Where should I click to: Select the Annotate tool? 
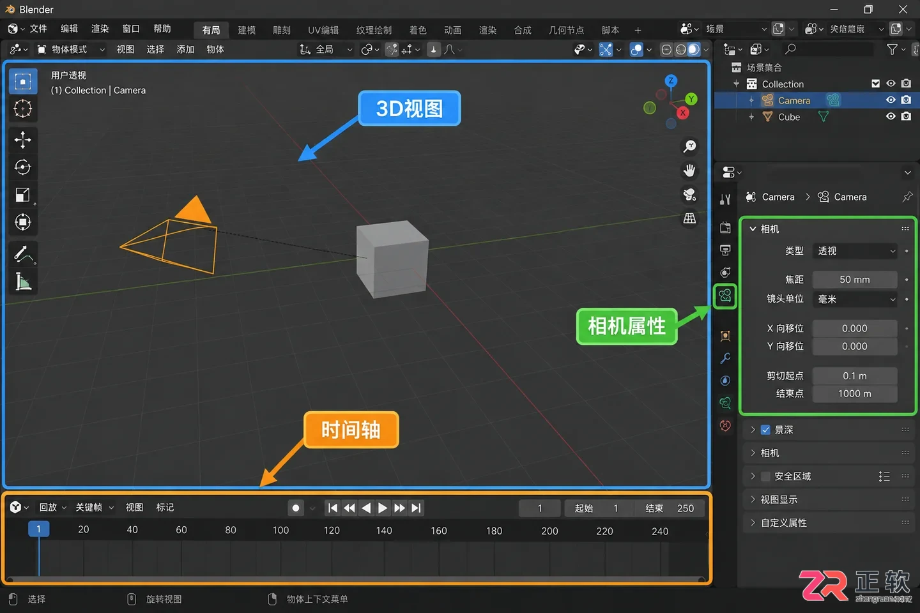[x=23, y=254]
